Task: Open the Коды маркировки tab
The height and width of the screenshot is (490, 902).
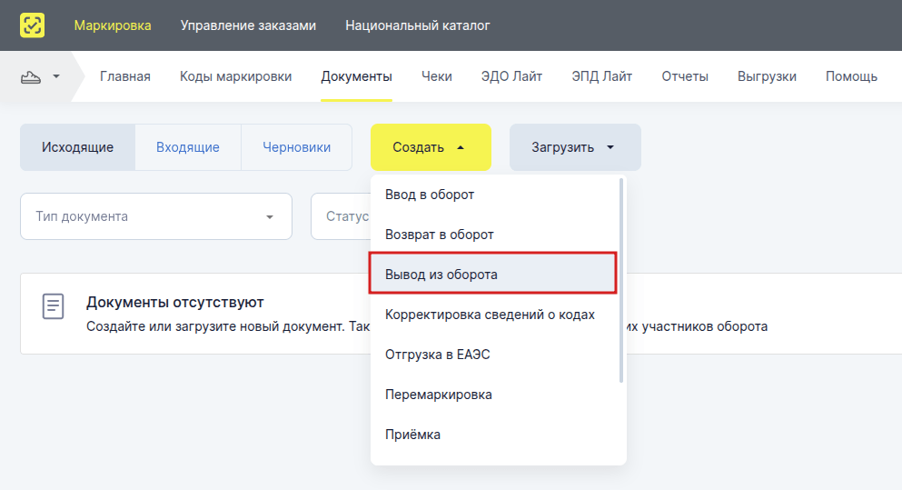Action: click(236, 76)
